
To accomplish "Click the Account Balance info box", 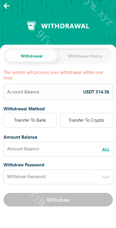I will (x=58, y=92).
